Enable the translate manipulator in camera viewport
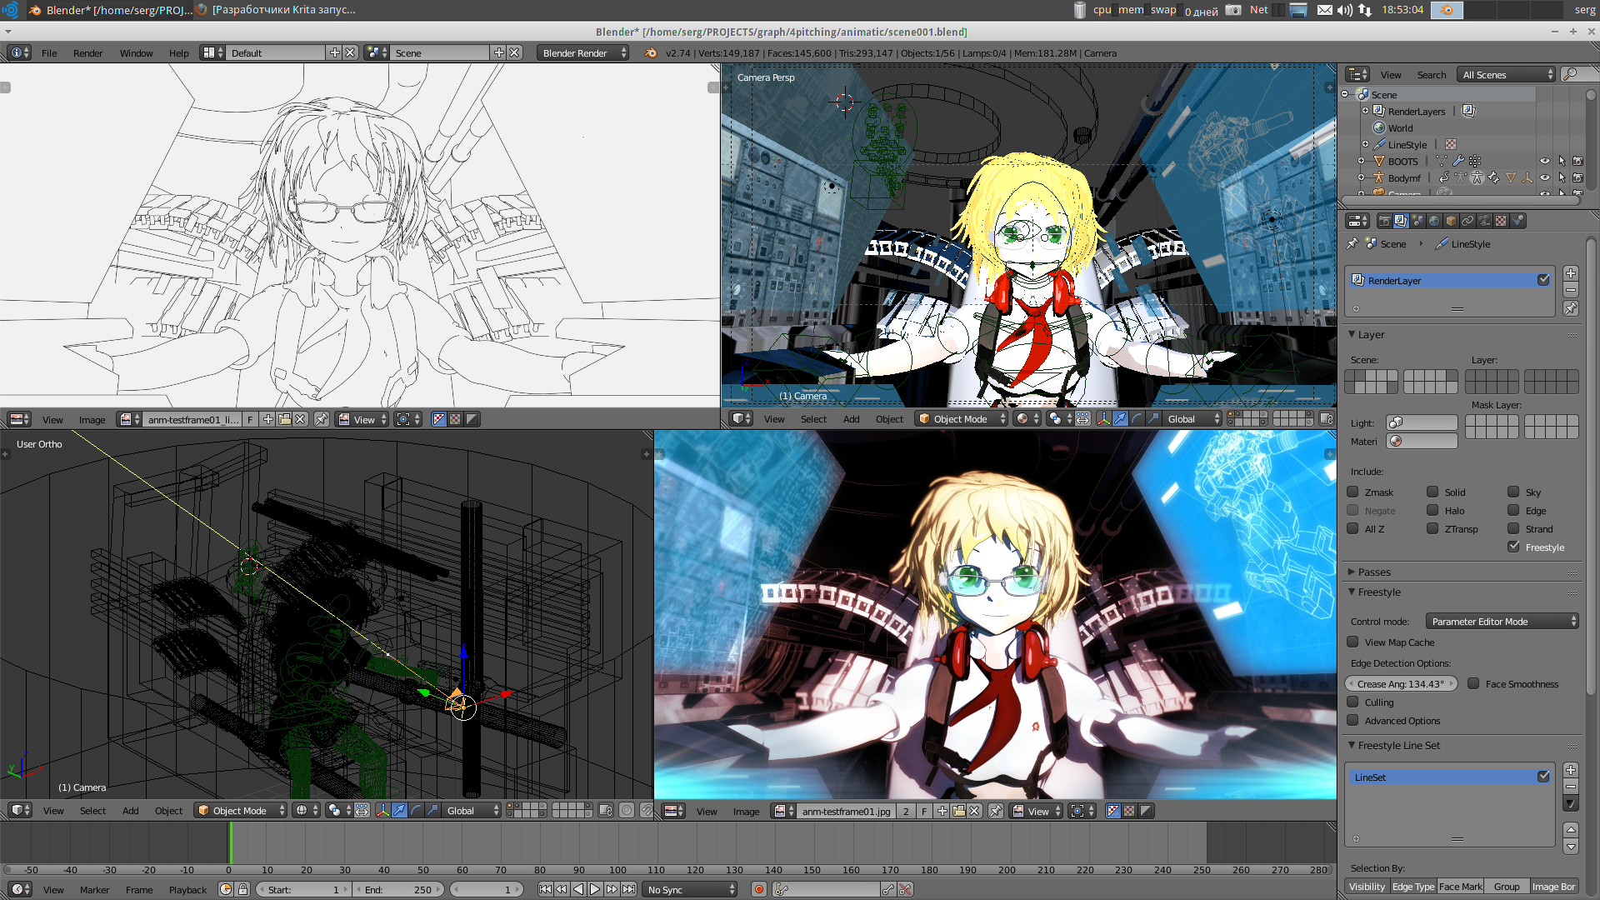Screen dimensions: 1600x900 pyautogui.click(x=1121, y=418)
